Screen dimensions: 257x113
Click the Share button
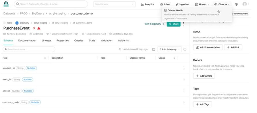173,24
